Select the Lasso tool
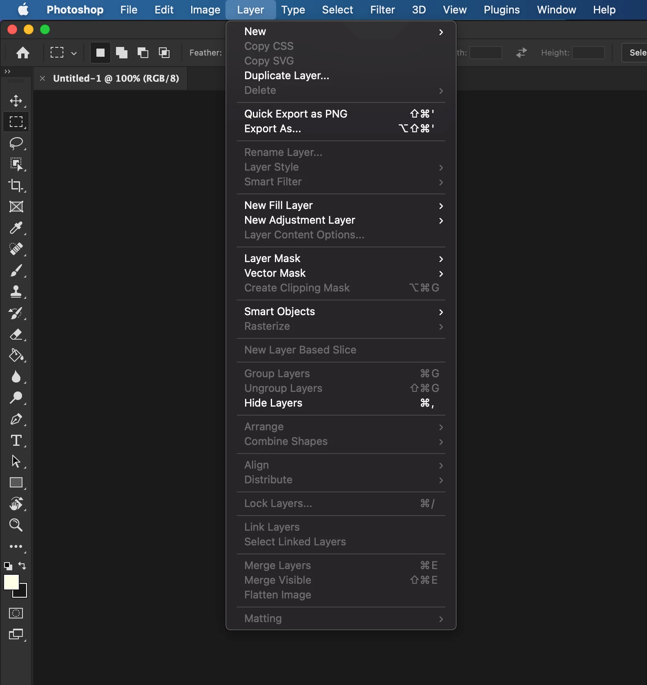 click(x=16, y=143)
